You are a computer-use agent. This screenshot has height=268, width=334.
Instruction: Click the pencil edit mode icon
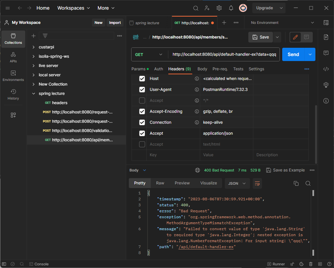pos(295,37)
